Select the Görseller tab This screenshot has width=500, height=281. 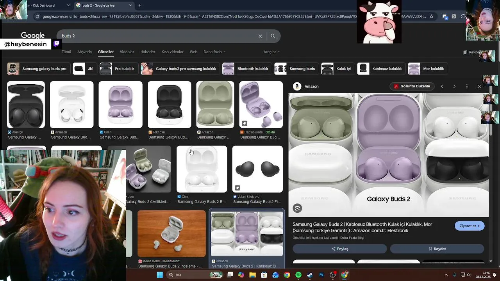(106, 52)
